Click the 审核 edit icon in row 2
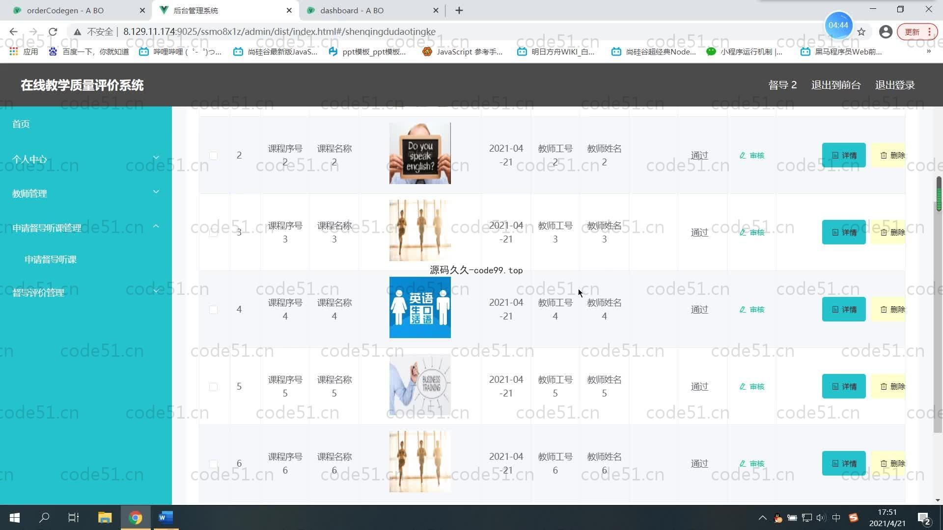The image size is (943, 530). click(743, 156)
